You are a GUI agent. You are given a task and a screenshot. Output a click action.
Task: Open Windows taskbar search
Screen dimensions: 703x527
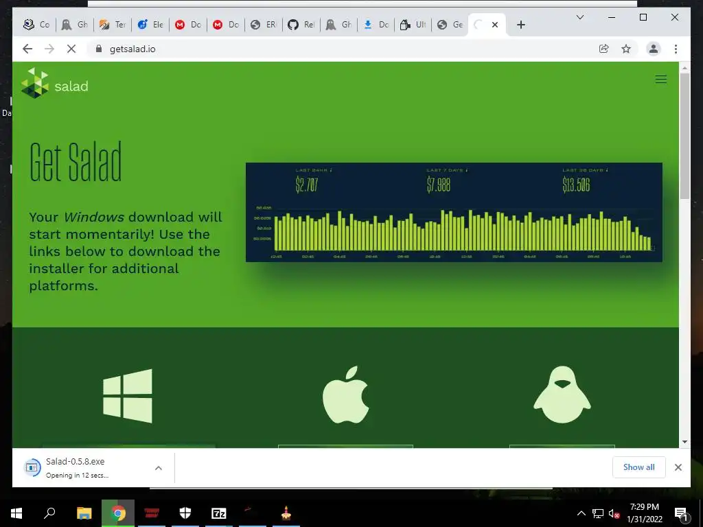coord(49,513)
